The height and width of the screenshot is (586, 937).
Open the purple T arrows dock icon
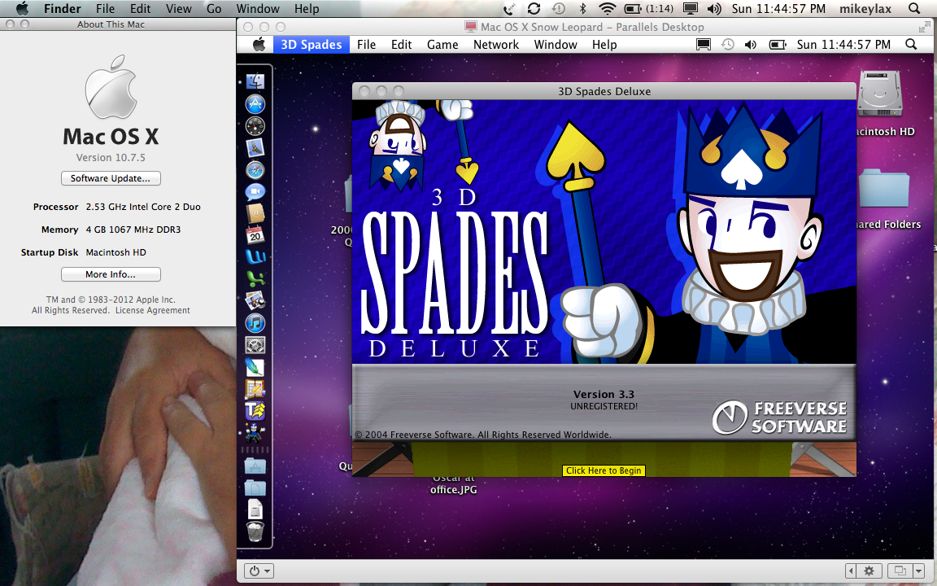click(255, 411)
